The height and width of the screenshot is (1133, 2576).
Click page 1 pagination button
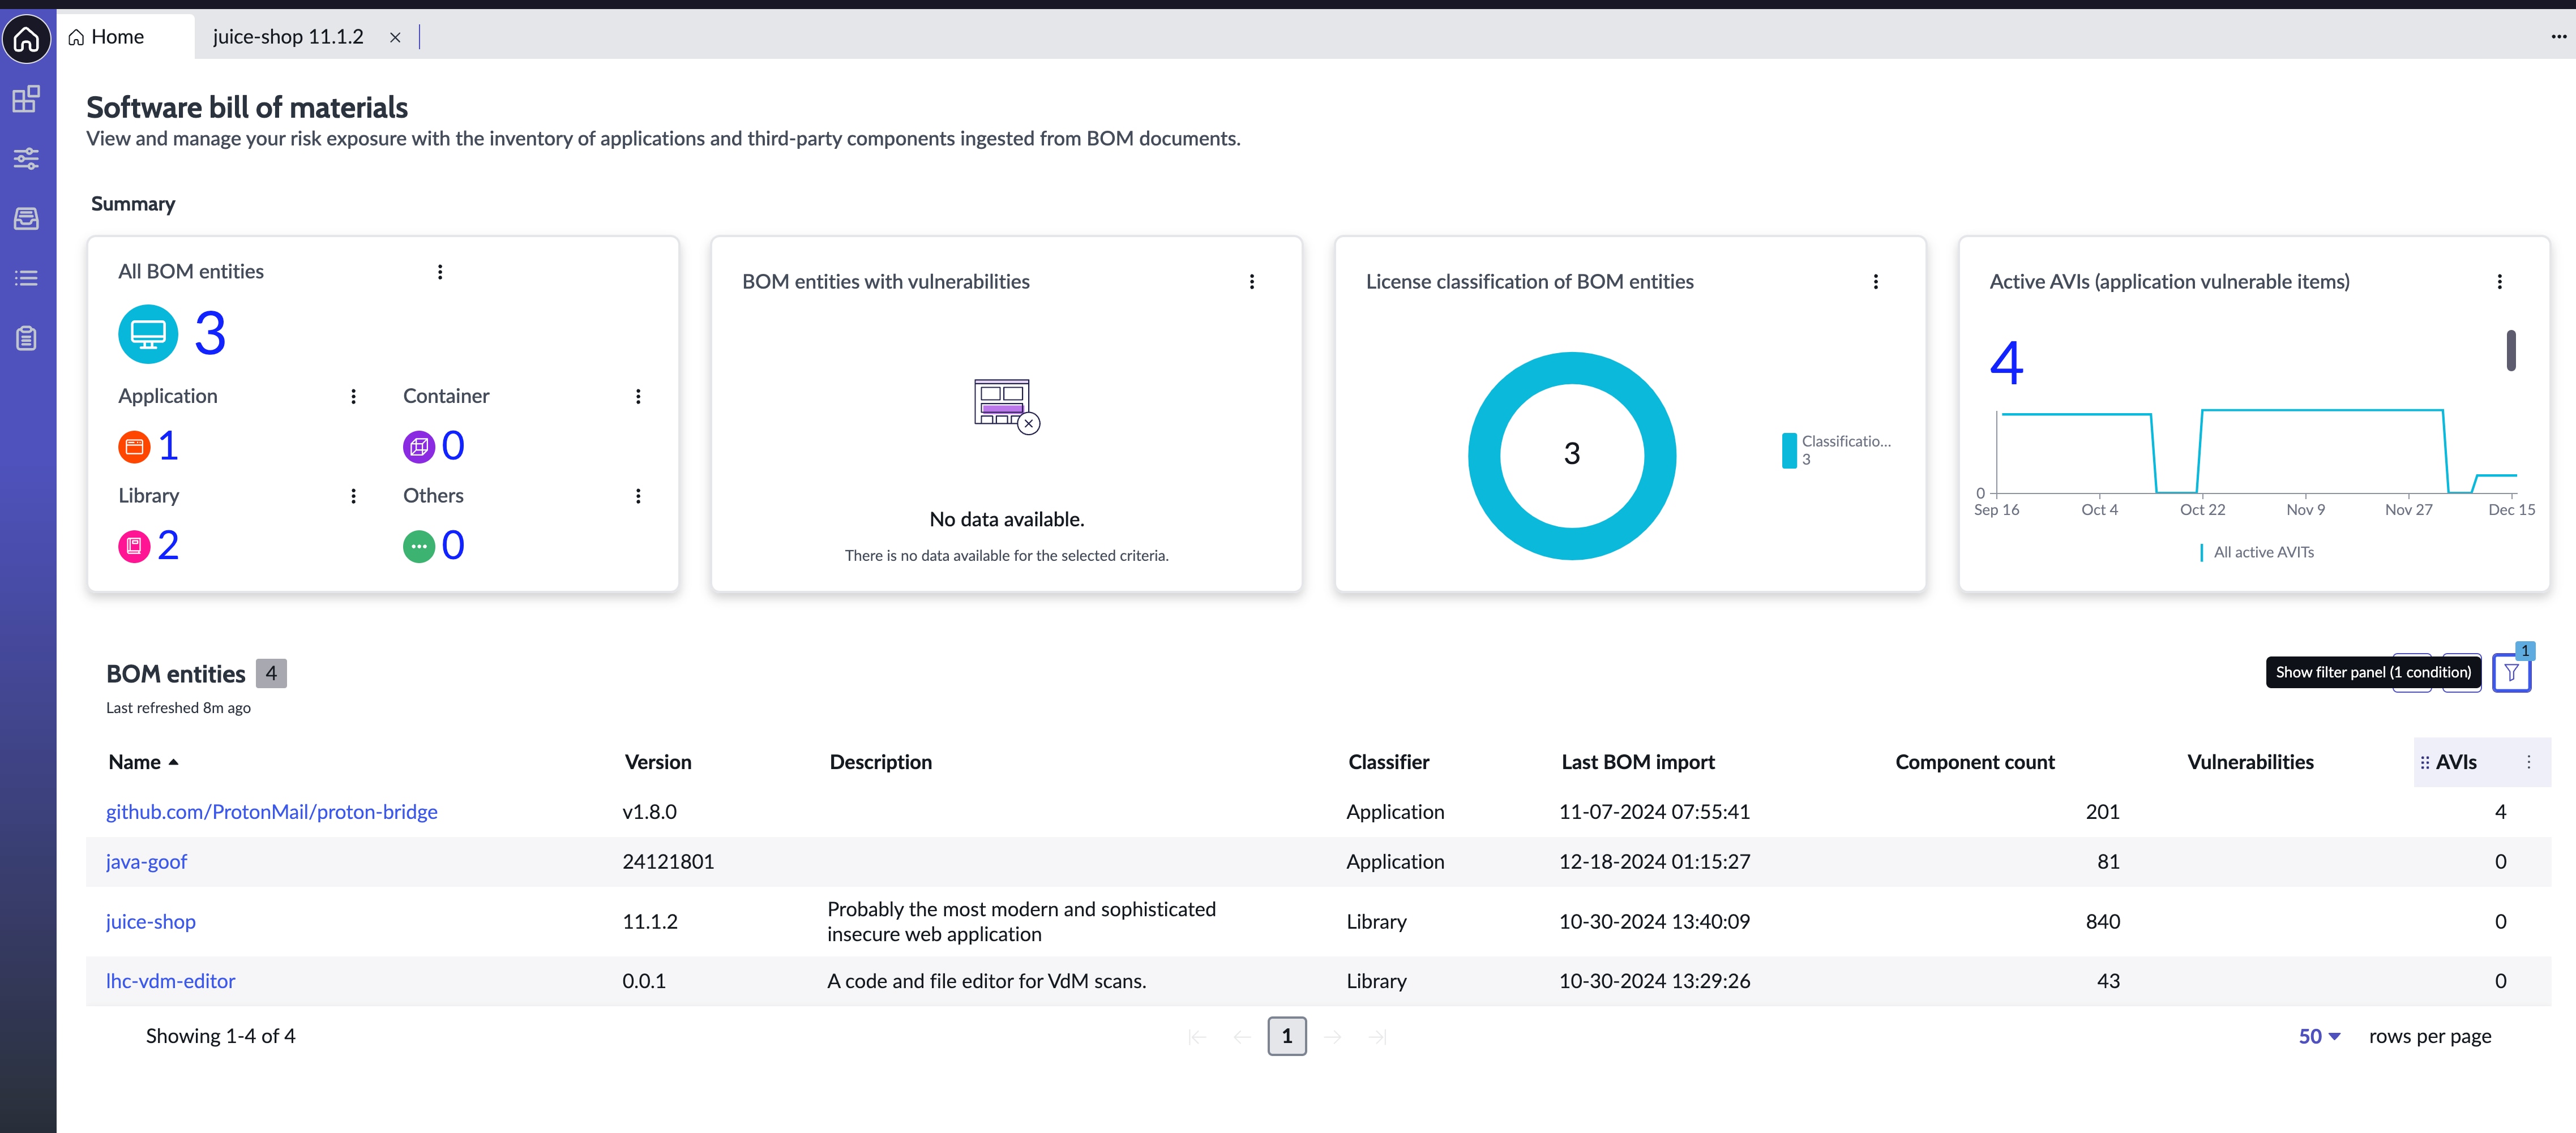tap(1286, 1037)
